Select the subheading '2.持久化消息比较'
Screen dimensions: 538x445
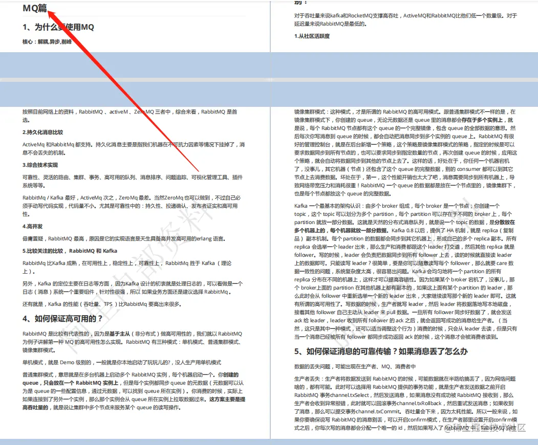tap(43, 132)
